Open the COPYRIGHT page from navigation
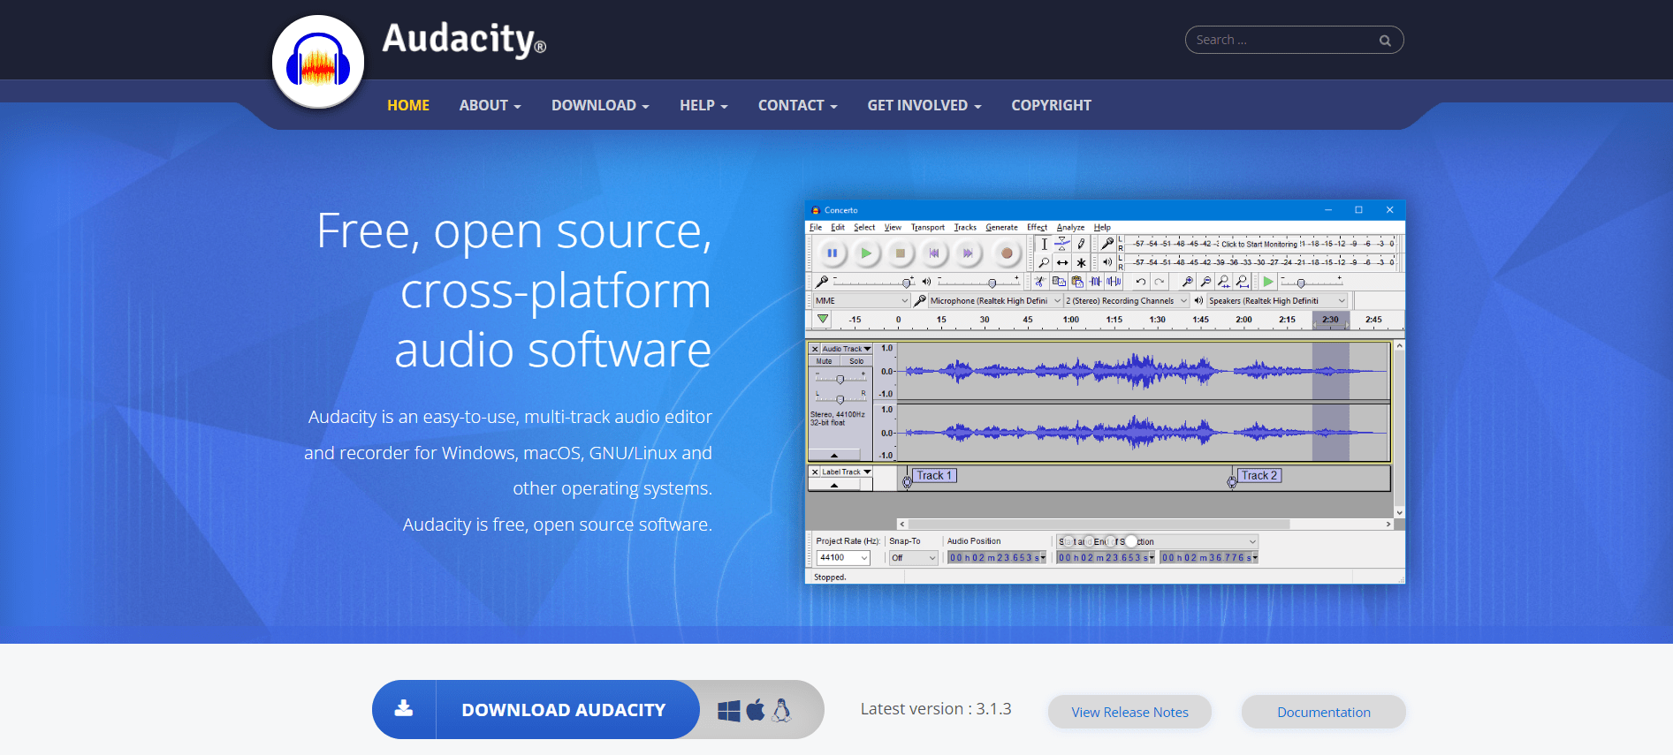Viewport: 1673px width, 755px height. [1051, 105]
